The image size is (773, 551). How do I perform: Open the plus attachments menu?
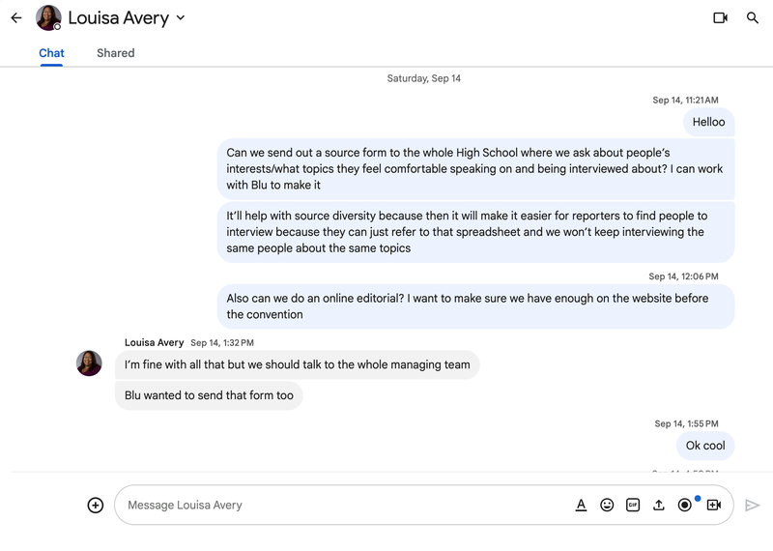tap(95, 505)
